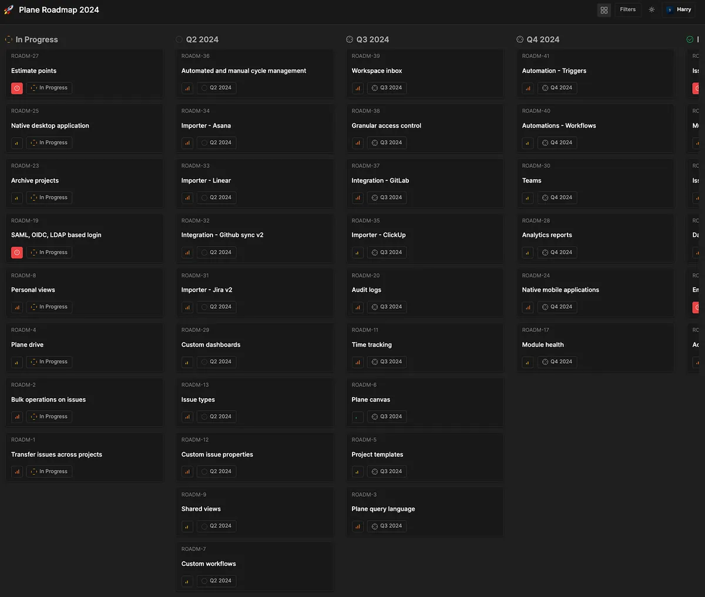Select the Q4 2024 column header
This screenshot has width=705, height=597.
pyautogui.click(x=543, y=39)
